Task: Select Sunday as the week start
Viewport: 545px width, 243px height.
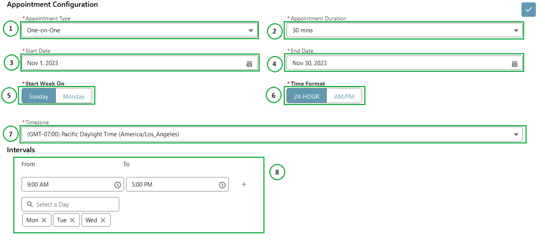Action: click(x=38, y=96)
